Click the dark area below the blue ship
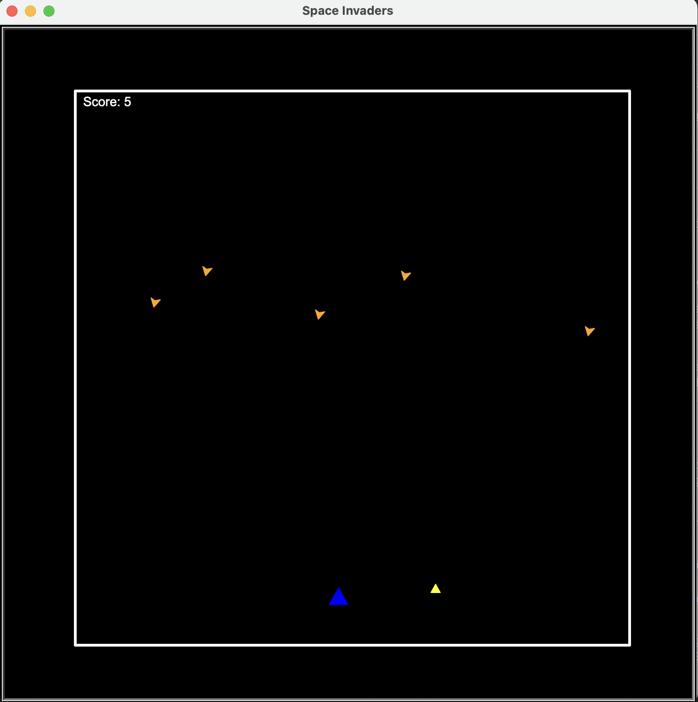698x702 pixels. point(339,628)
